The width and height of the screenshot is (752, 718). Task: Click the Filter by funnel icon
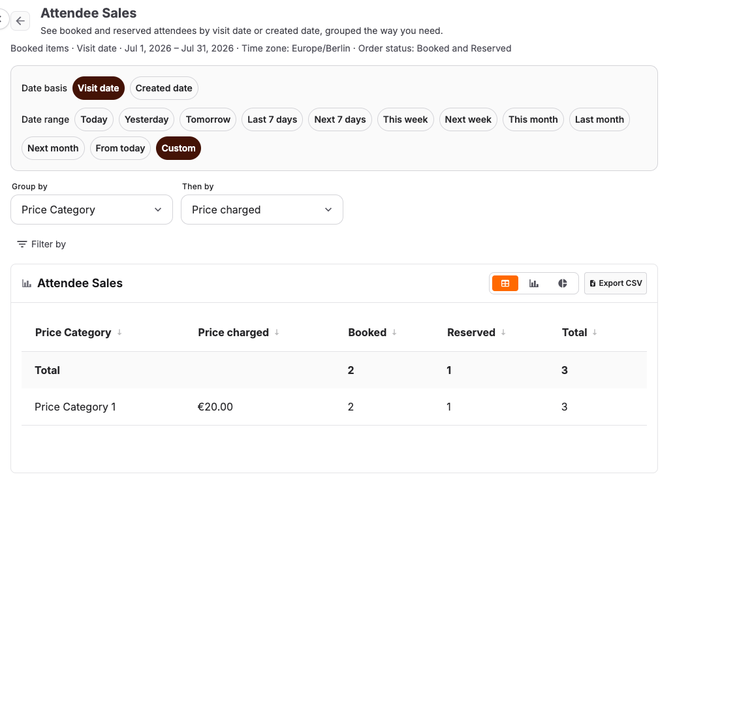(x=22, y=244)
